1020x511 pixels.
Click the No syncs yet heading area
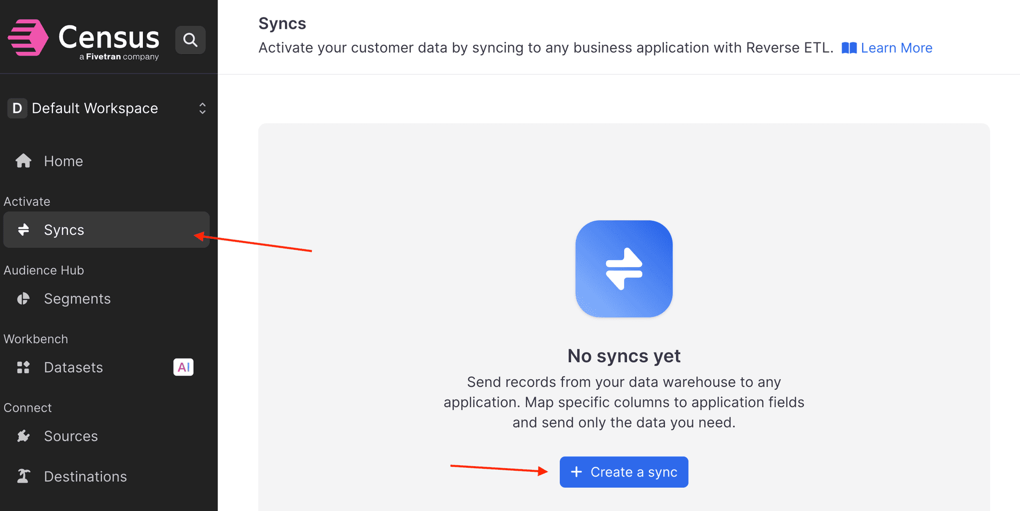(624, 356)
